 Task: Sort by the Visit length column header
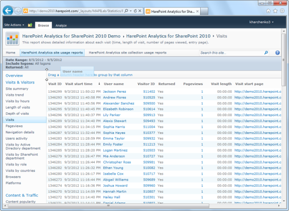click(221, 84)
